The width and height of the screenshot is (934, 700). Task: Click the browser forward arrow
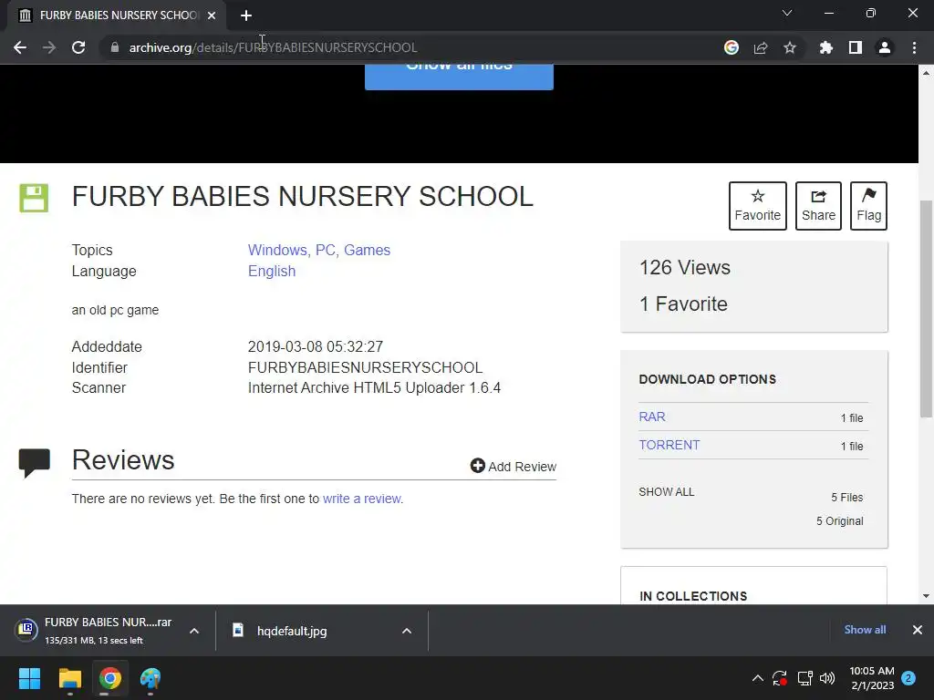[x=49, y=47]
